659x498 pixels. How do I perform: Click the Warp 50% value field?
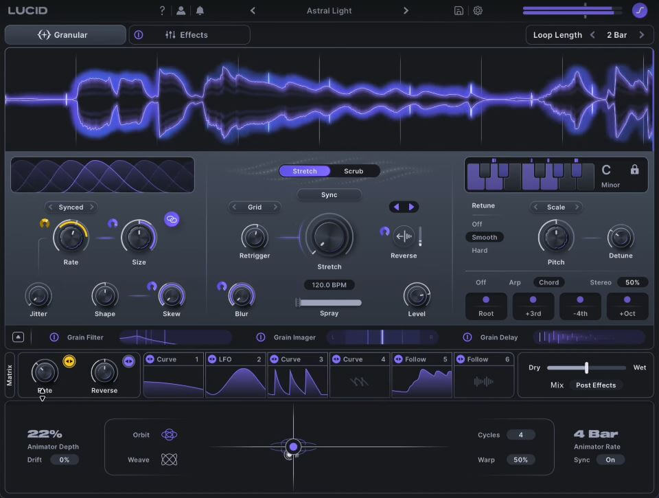pos(520,460)
